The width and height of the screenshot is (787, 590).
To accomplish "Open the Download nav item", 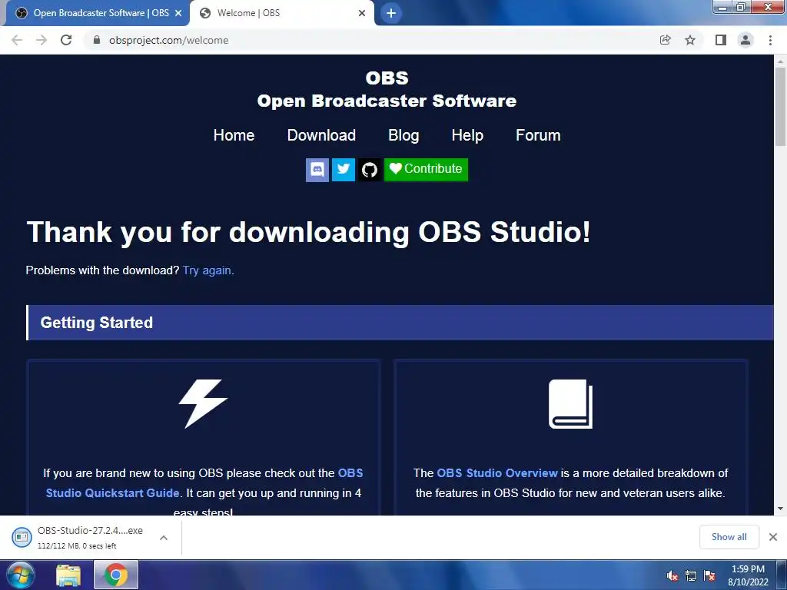I will tap(321, 135).
